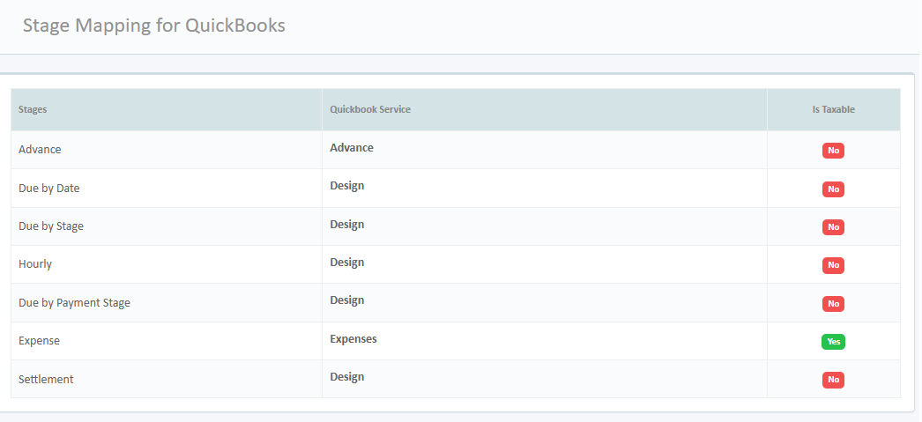The width and height of the screenshot is (922, 422).
Task: Click the Expenses Quickbook service value
Action: tap(353, 339)
